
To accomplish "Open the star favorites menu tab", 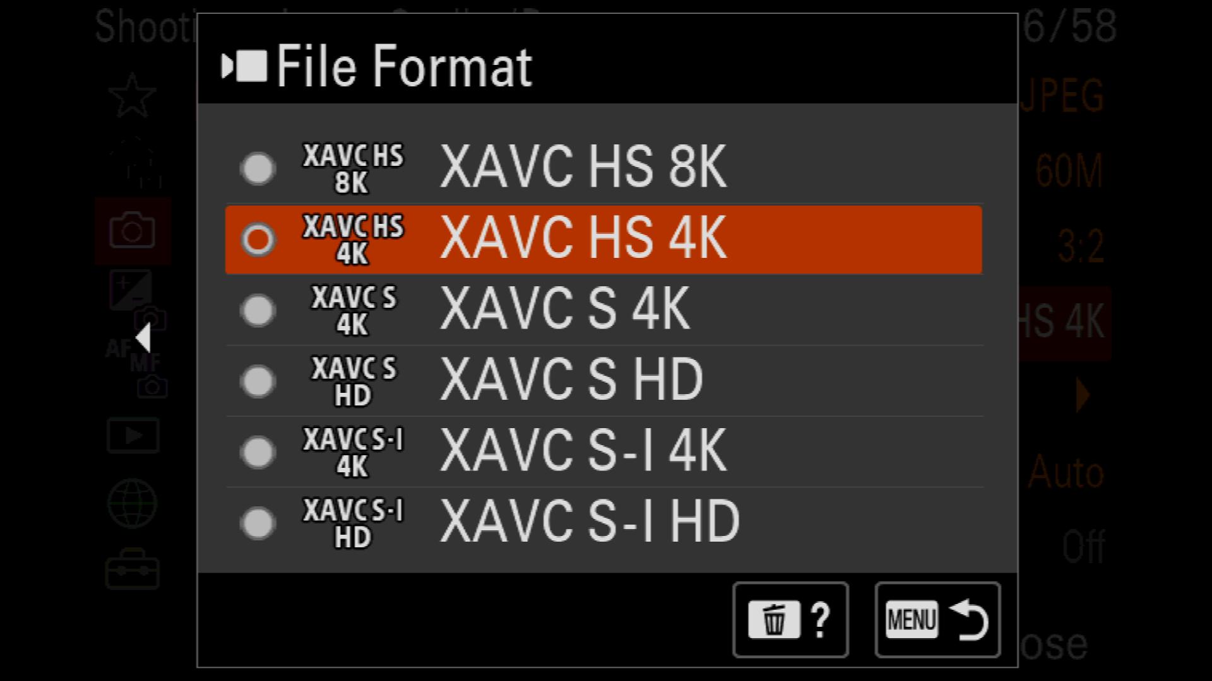I will click(132, 95).
